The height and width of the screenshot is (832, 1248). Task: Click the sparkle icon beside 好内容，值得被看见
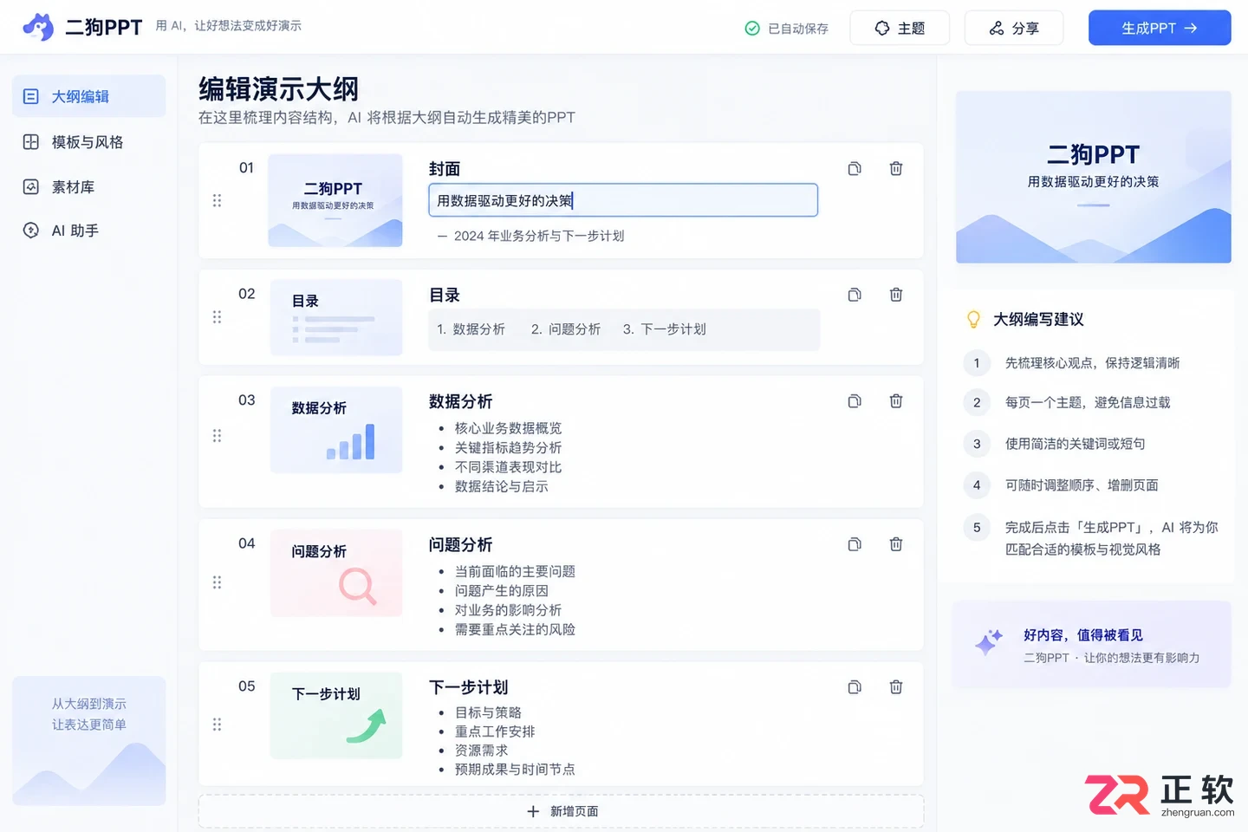click(x=988, y=643)
